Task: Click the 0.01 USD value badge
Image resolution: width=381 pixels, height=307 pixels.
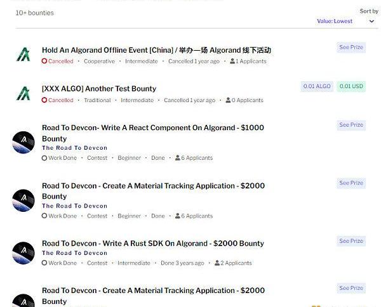Action: pos(351,86)
